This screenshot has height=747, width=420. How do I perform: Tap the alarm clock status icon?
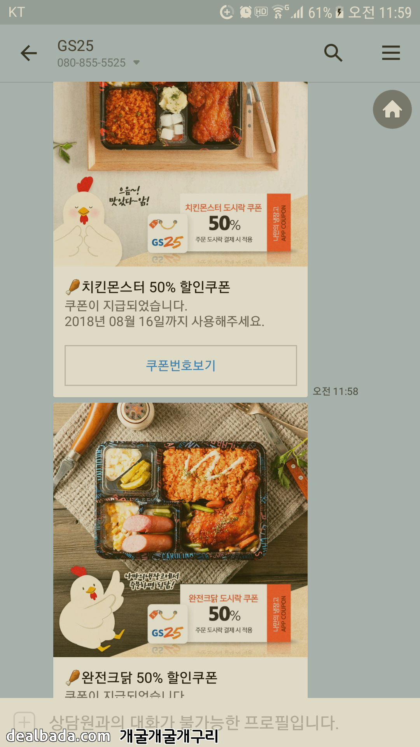tap(245, 12)
